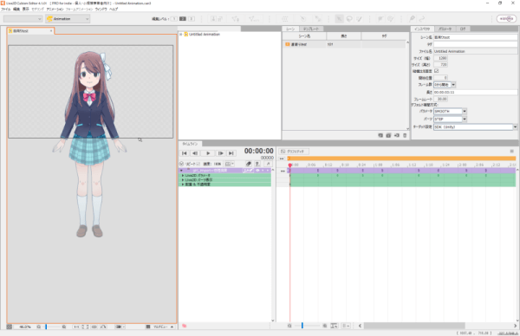The width and height of the screenshot is (520, 336).
Task: Toggle the リピート repeat checkbox
Action: click(x=198, y=164)
